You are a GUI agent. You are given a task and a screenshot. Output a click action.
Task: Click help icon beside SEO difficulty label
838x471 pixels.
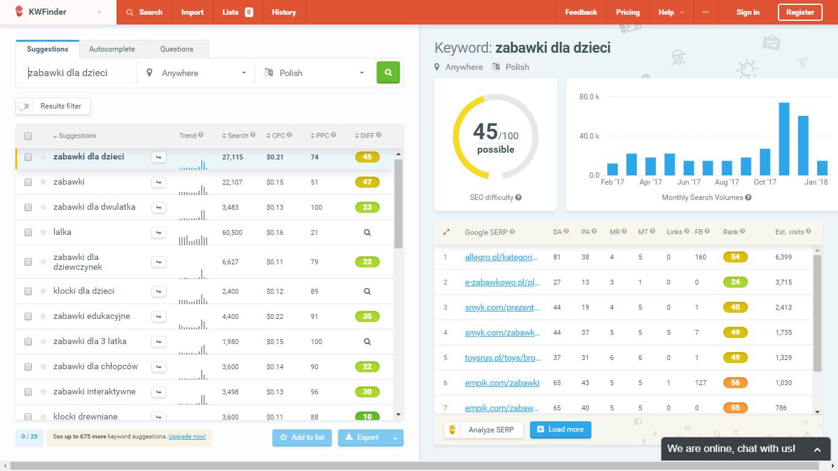(x=518, y=197)
